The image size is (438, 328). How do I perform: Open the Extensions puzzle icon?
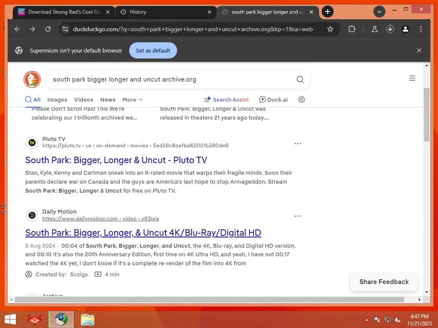[352, 29]
